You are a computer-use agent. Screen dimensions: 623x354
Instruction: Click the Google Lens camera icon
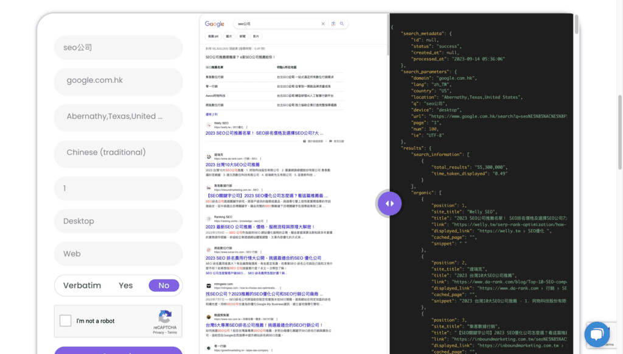333,24
